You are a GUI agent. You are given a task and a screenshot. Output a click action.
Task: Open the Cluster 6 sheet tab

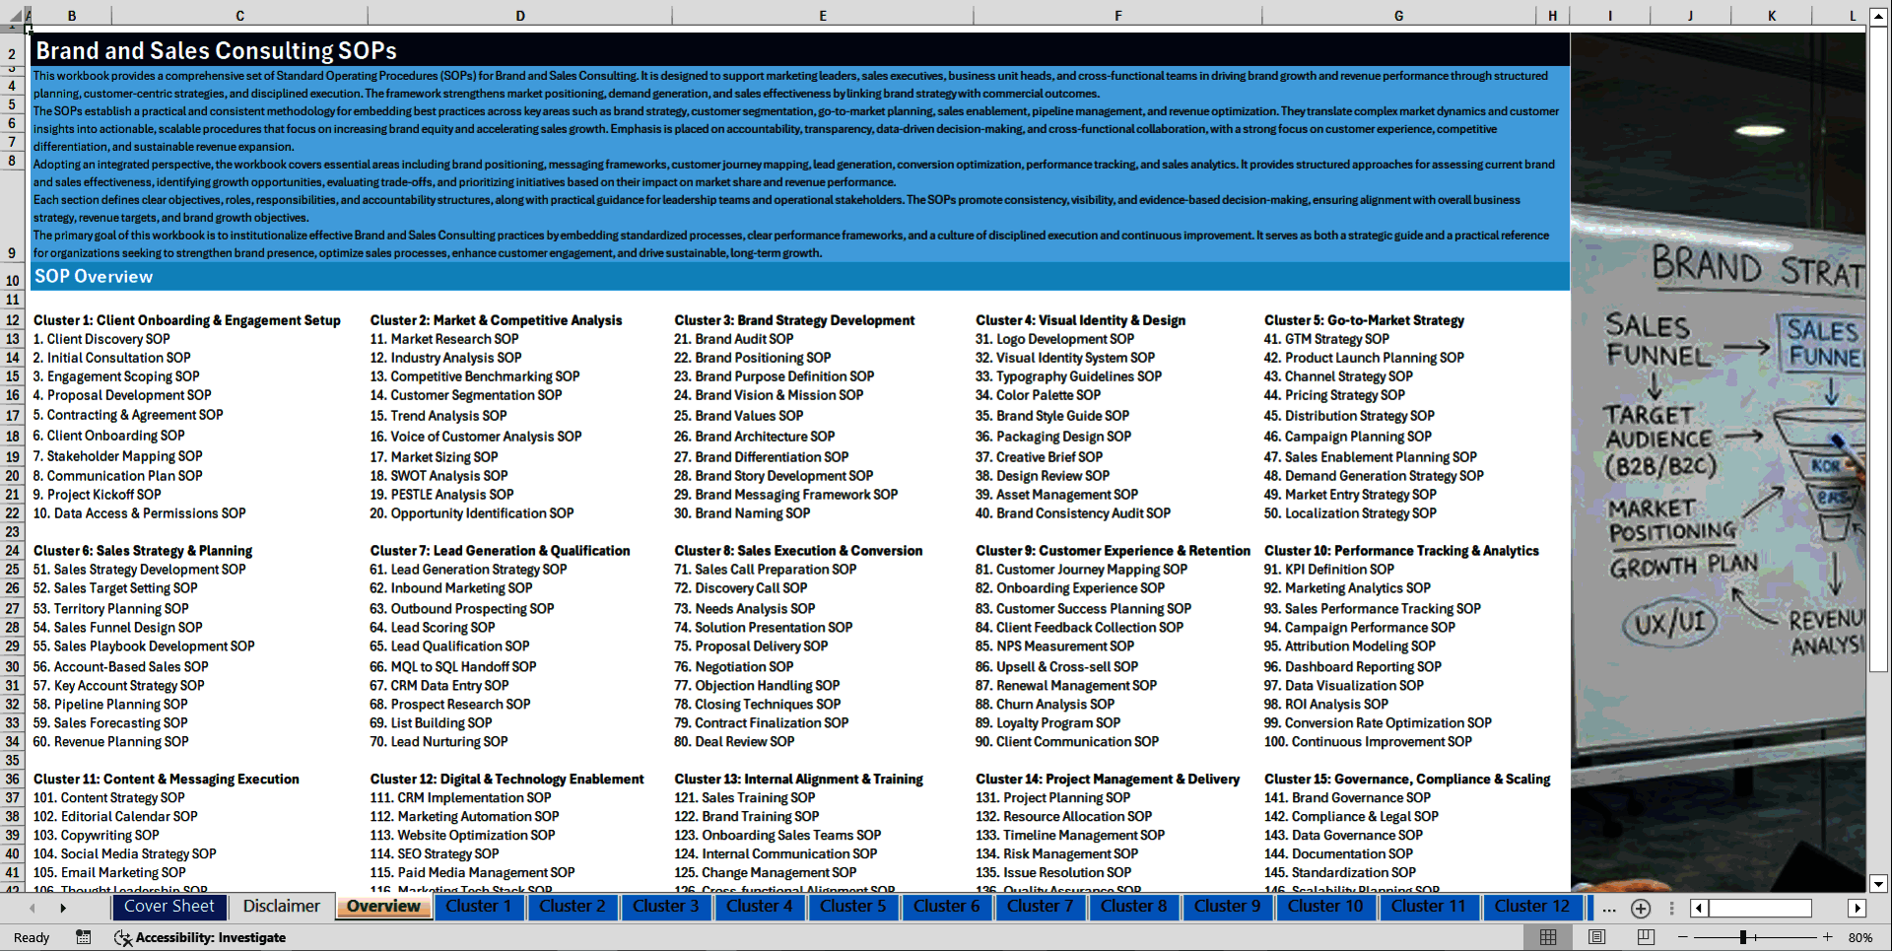[946, 907]
